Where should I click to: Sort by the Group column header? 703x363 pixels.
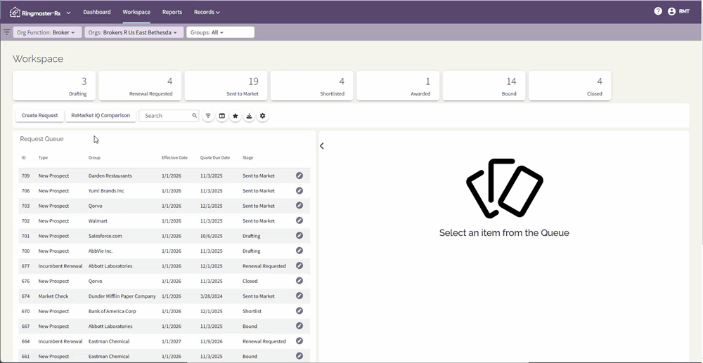click(x=94, y=157)
